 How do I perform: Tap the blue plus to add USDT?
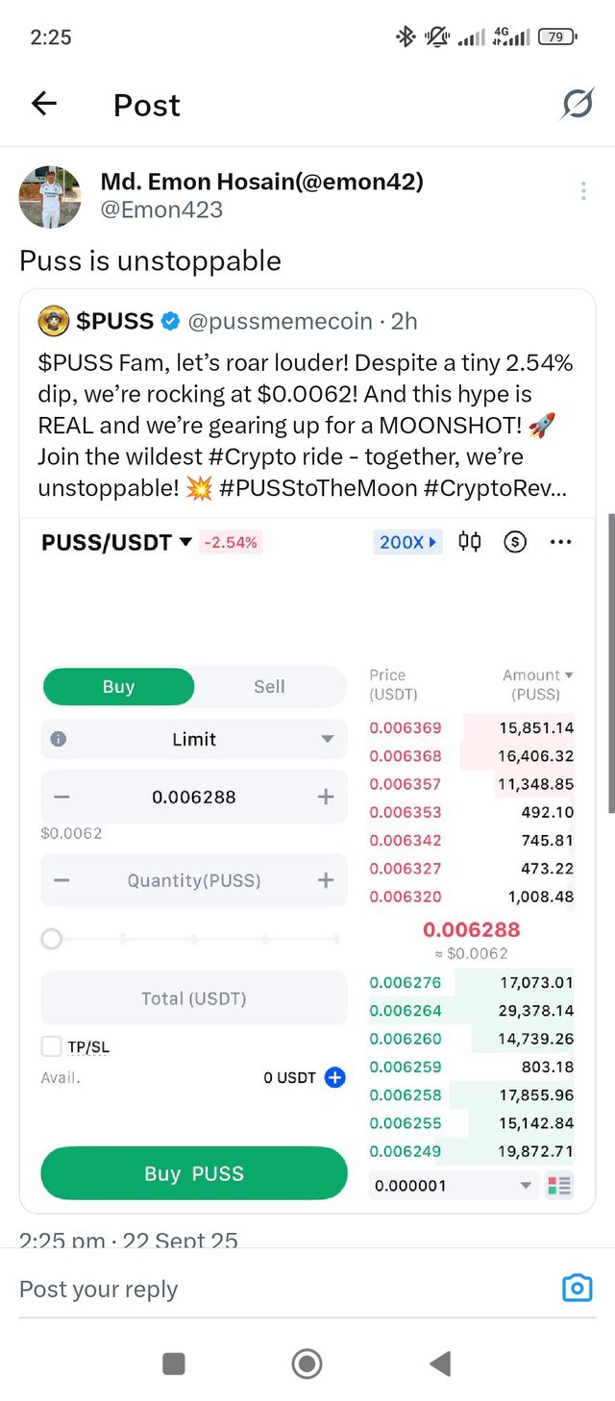pyautogui.click(x=334, y=1077)
